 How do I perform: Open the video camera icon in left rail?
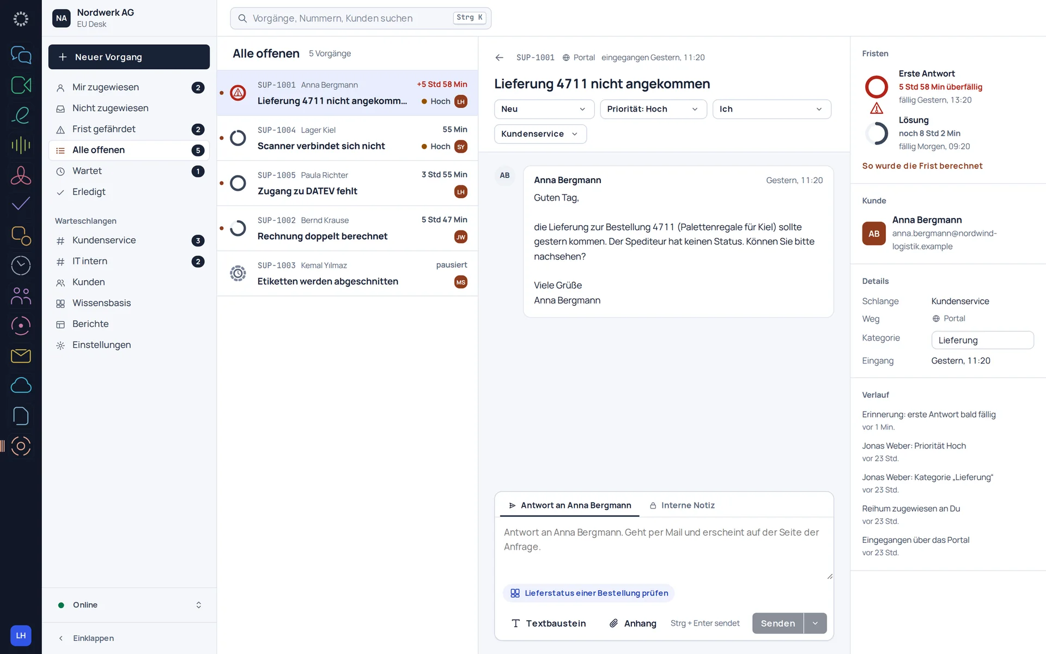click(x=21, y=85)
